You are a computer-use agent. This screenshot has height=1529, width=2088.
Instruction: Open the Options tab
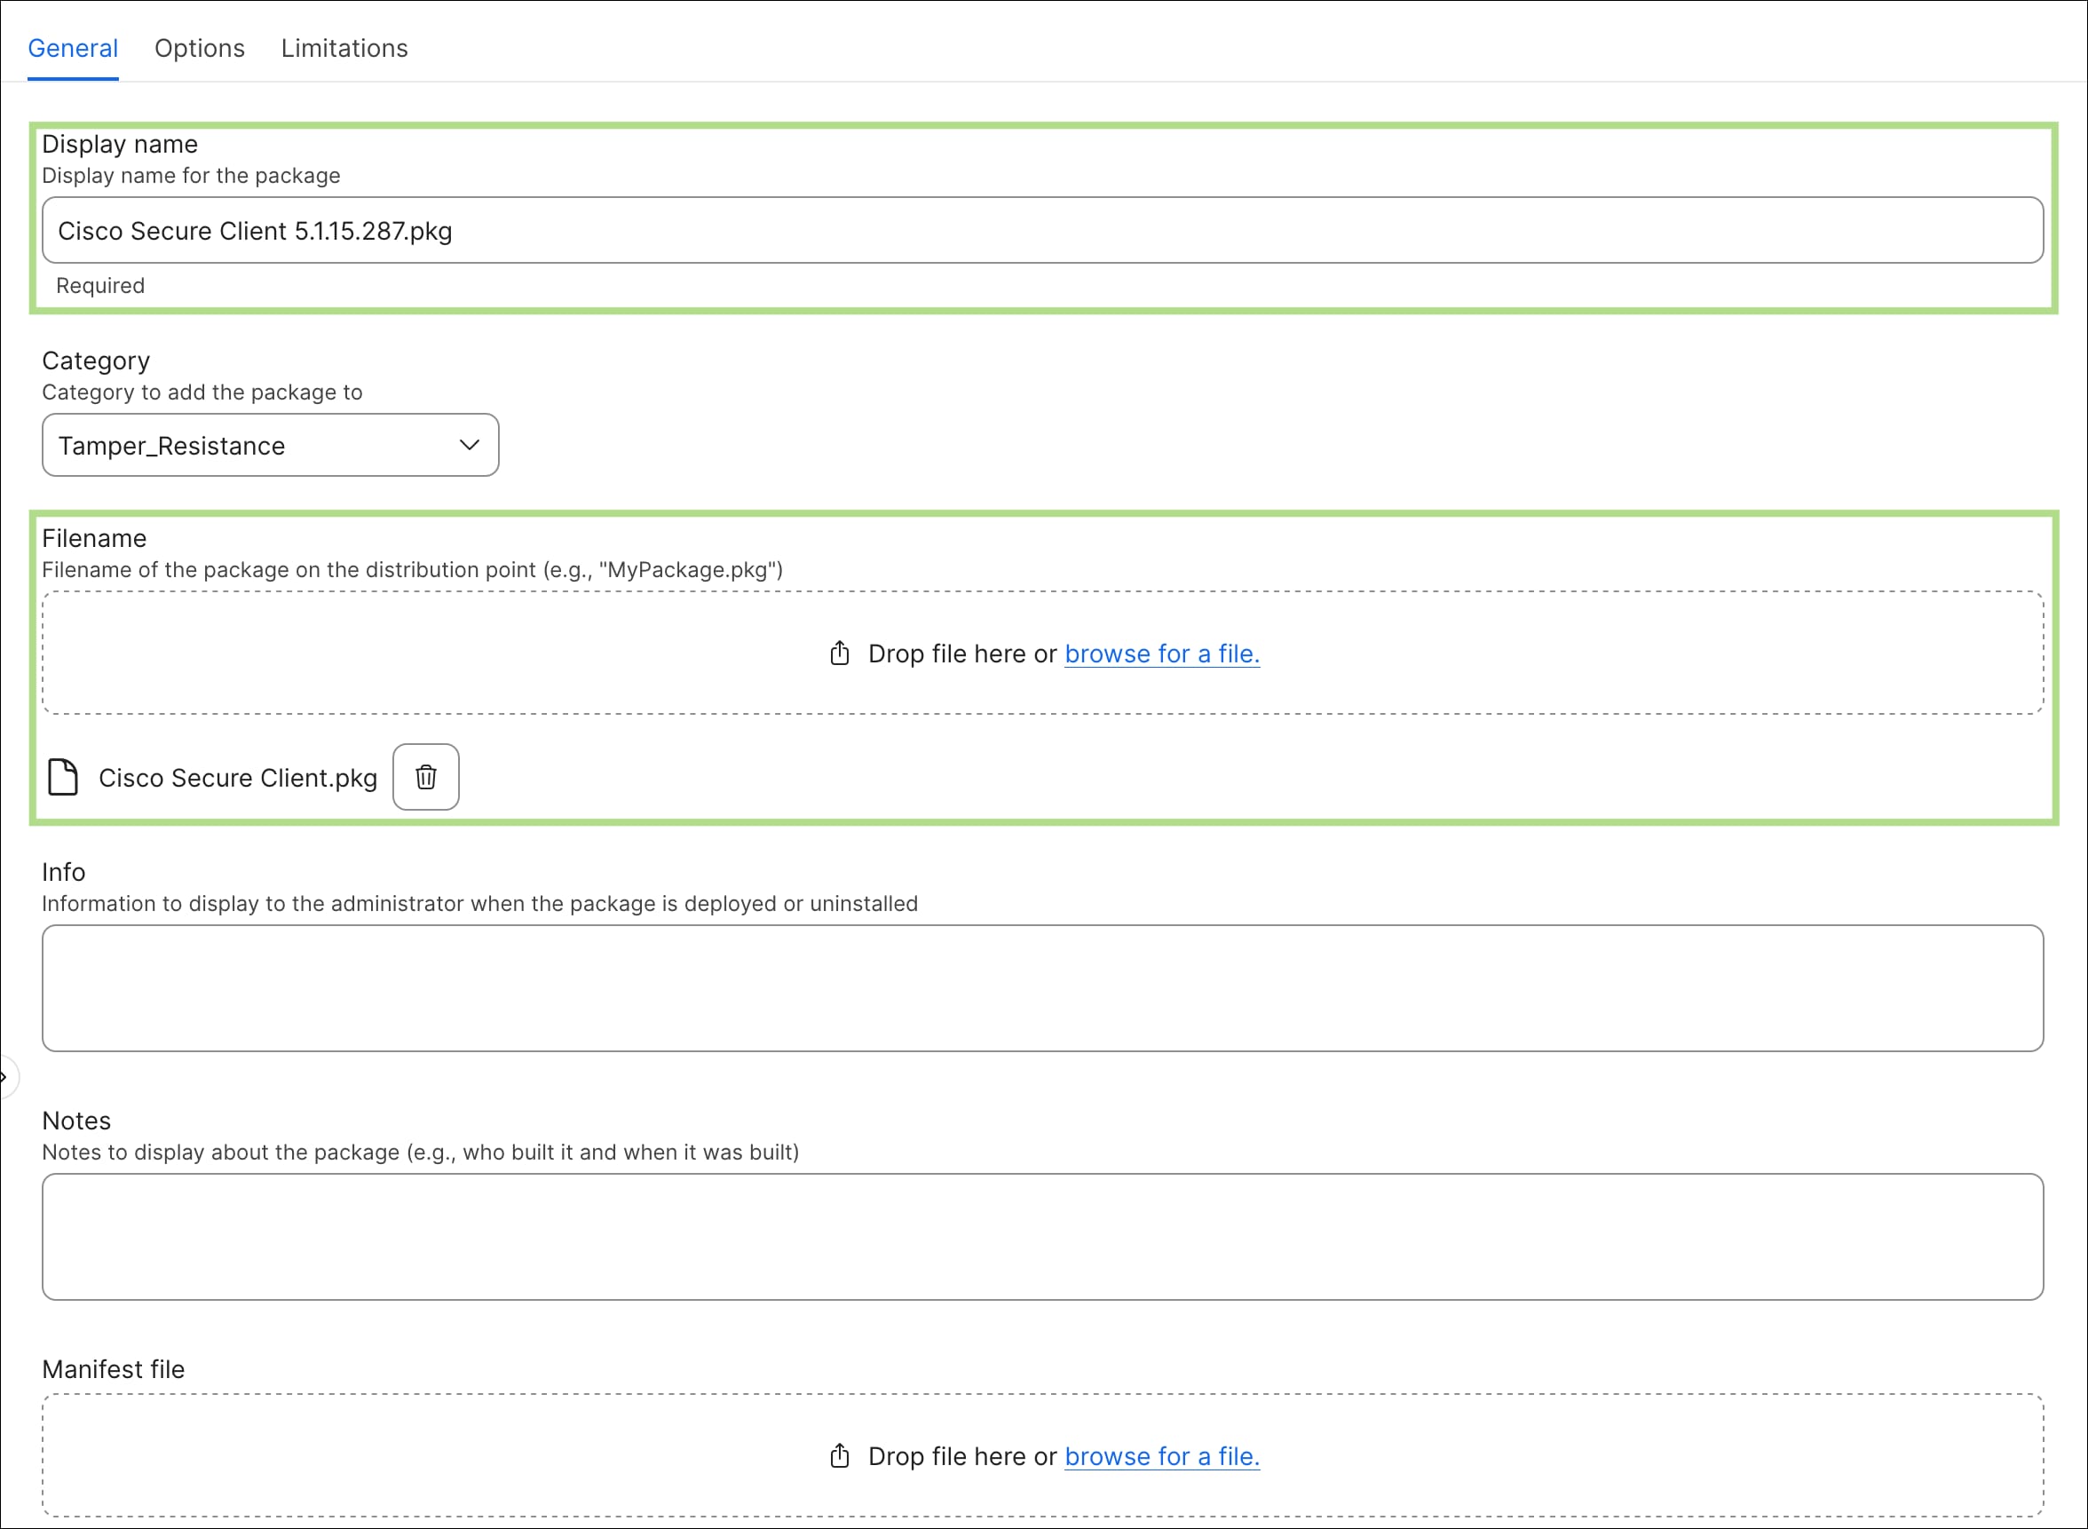pos(200,48)
